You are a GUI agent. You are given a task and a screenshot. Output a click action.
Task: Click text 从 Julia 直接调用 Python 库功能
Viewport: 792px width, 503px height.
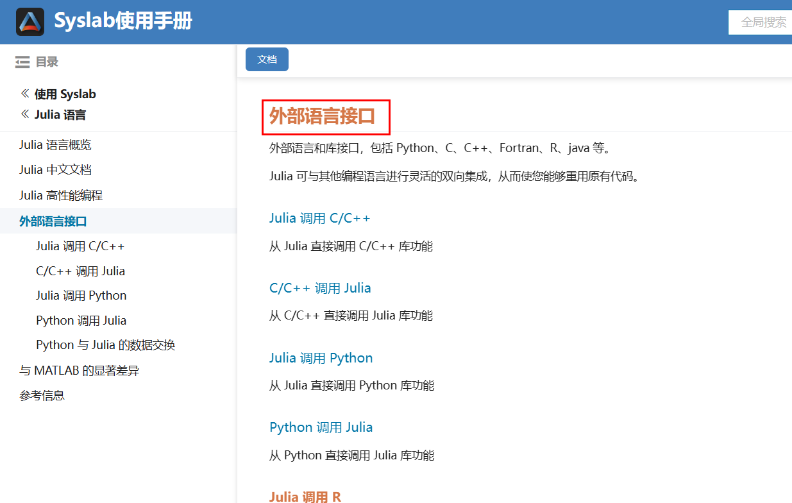352,385
